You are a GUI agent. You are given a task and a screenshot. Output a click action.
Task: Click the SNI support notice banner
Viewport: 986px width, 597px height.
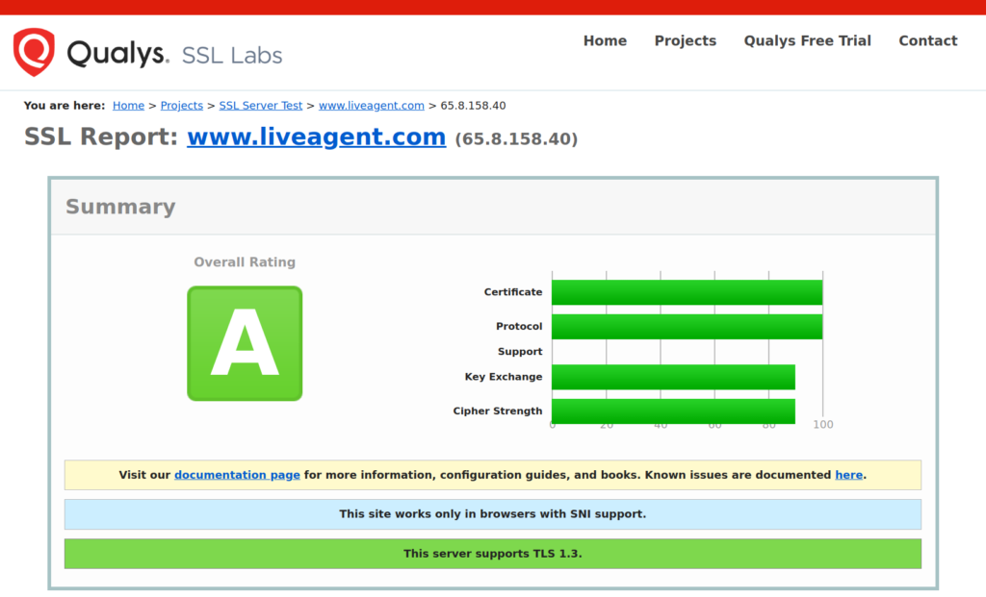(492, 513)
